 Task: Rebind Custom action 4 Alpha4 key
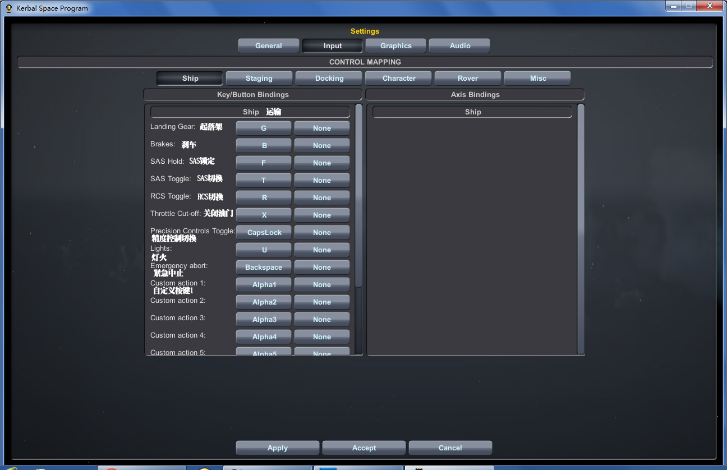pos(264,337)
